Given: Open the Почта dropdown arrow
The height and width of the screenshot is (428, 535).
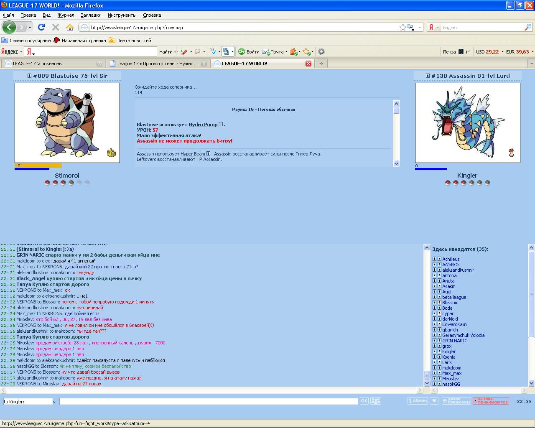Looking at the screenshot, I should pyautogui.click(x=286, y=52).
